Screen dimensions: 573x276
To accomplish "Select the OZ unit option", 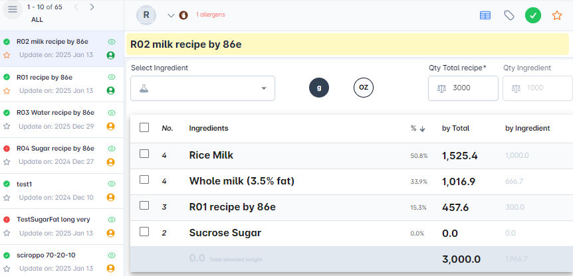I will pyautogui.click(x=363, y=88).
